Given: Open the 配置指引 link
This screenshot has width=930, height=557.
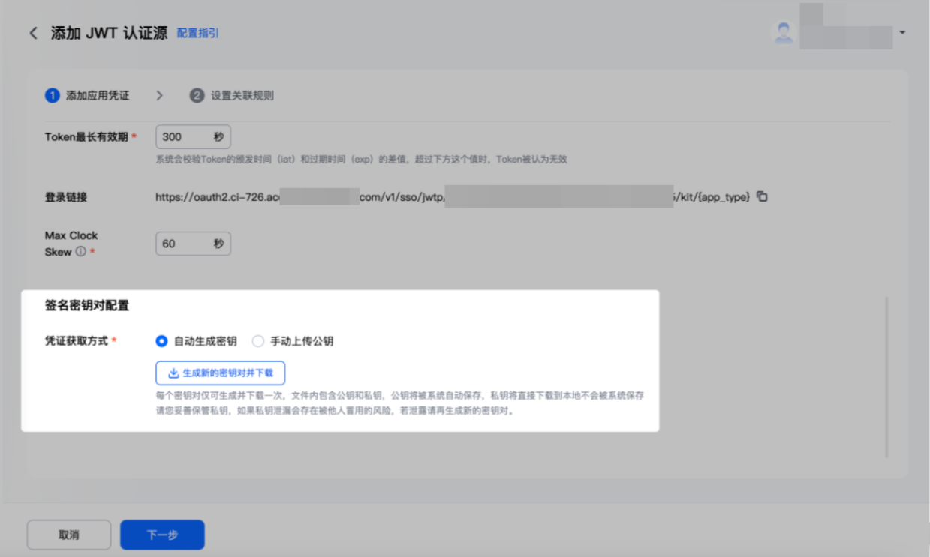Looking at the screenshot, I should tap(198, 34).
